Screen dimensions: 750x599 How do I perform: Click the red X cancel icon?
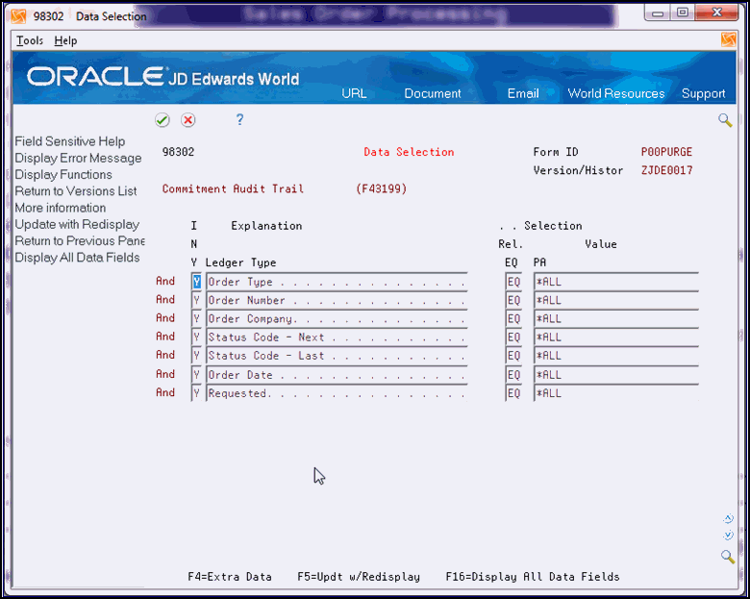tap(187, 119)
